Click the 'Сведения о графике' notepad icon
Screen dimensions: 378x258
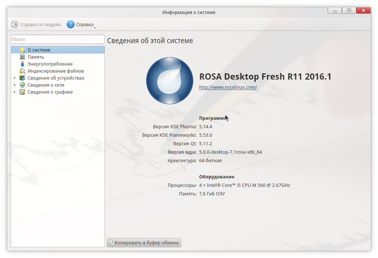coord(22,92)
